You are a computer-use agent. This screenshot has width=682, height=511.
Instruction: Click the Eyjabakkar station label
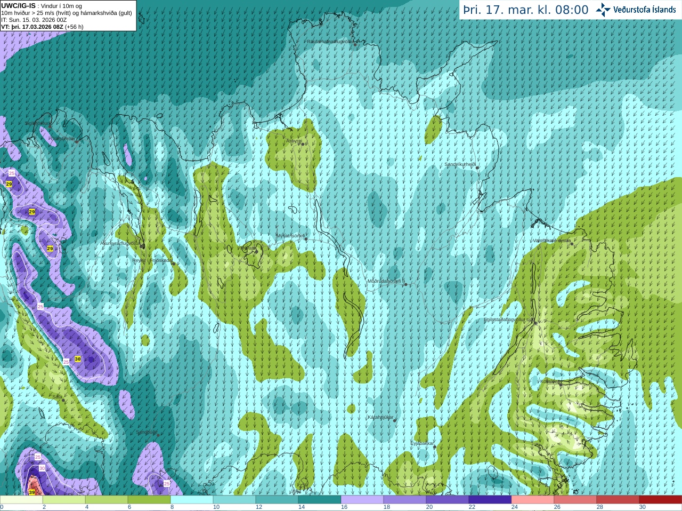pyautogui.click(x=422, y=443)
